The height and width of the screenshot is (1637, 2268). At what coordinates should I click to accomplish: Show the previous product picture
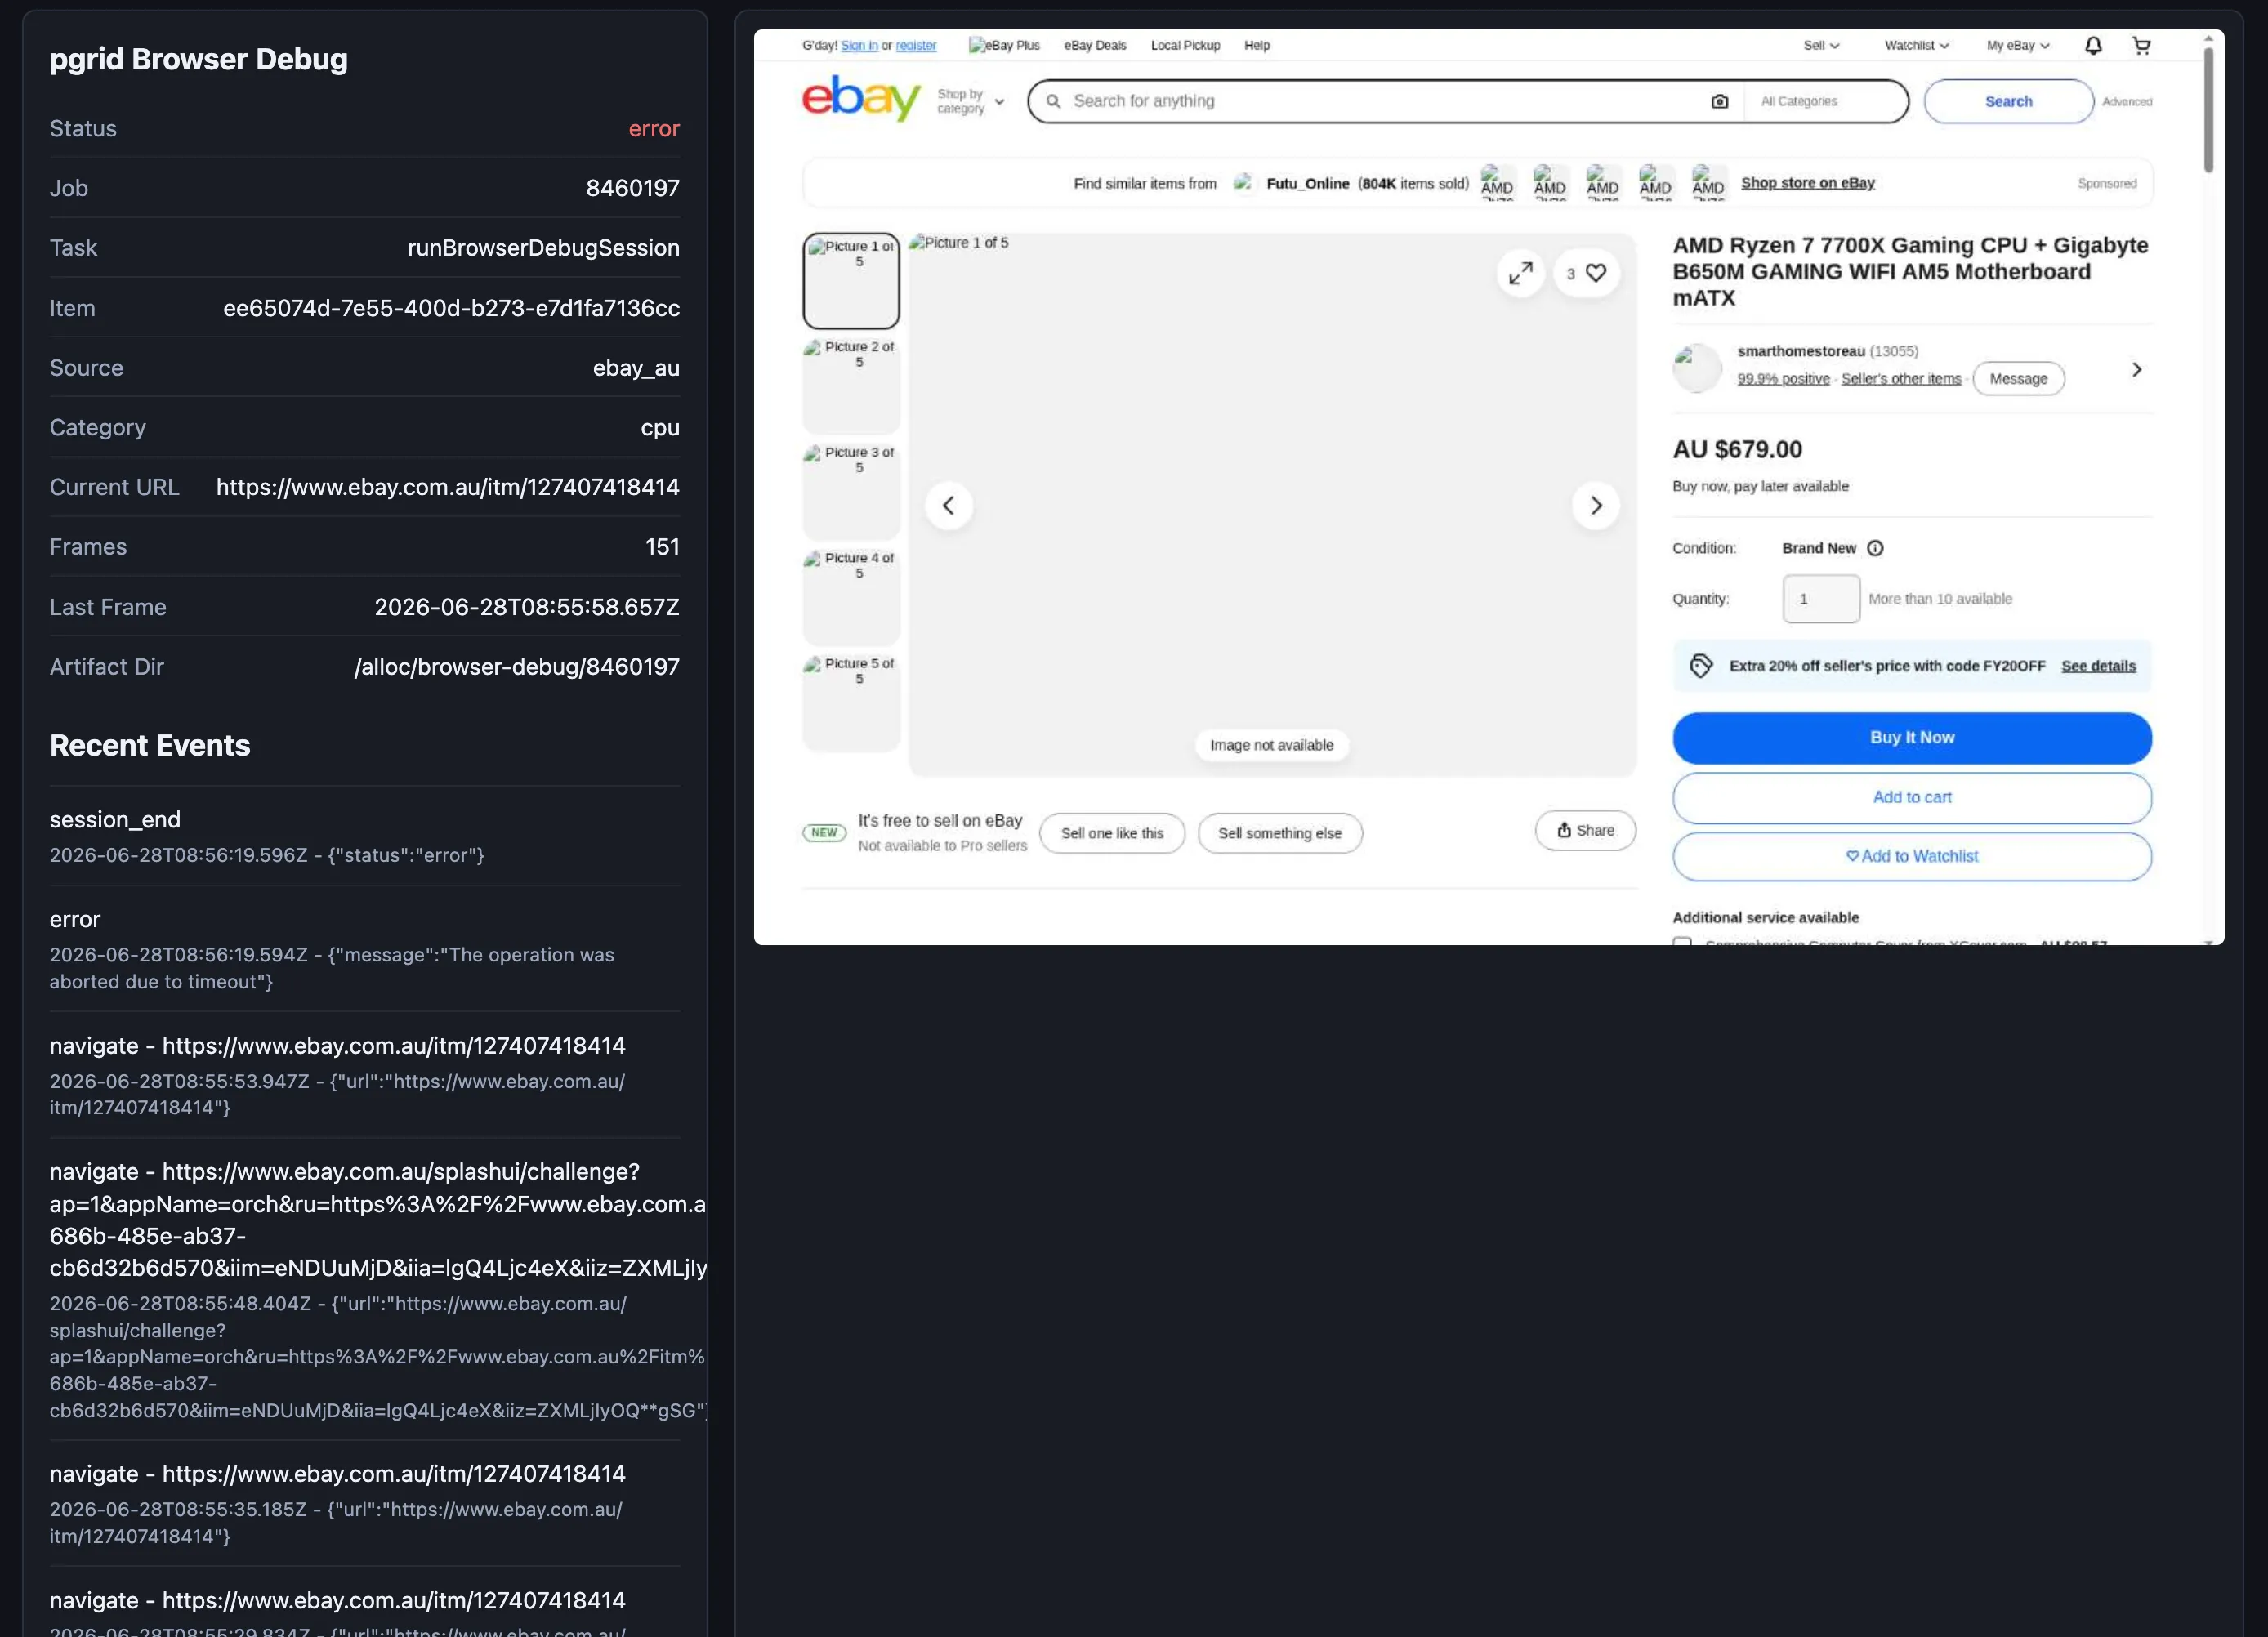pyautogui.click(x=948, y=505)
